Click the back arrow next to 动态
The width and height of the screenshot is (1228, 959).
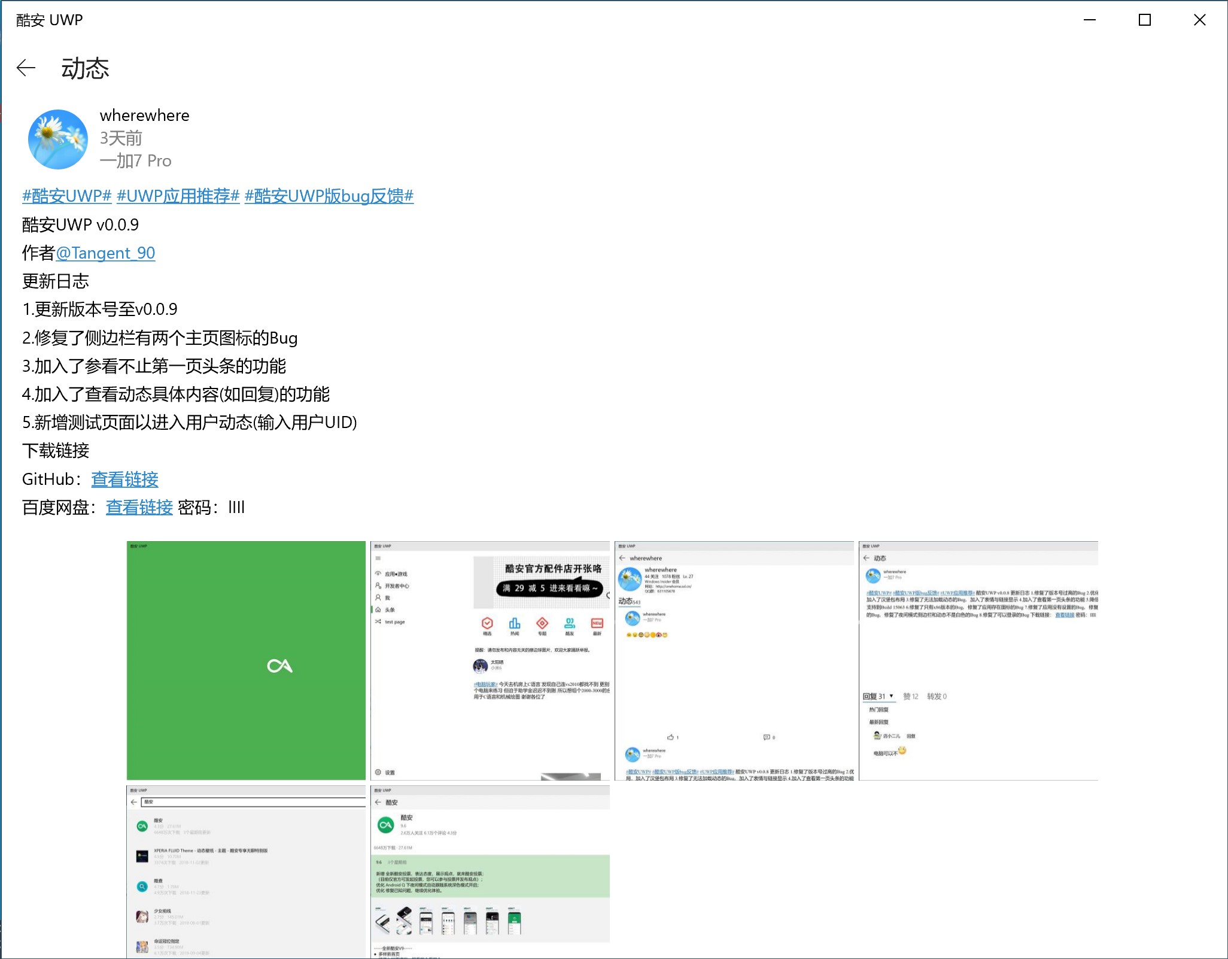[x=26, y=68]
